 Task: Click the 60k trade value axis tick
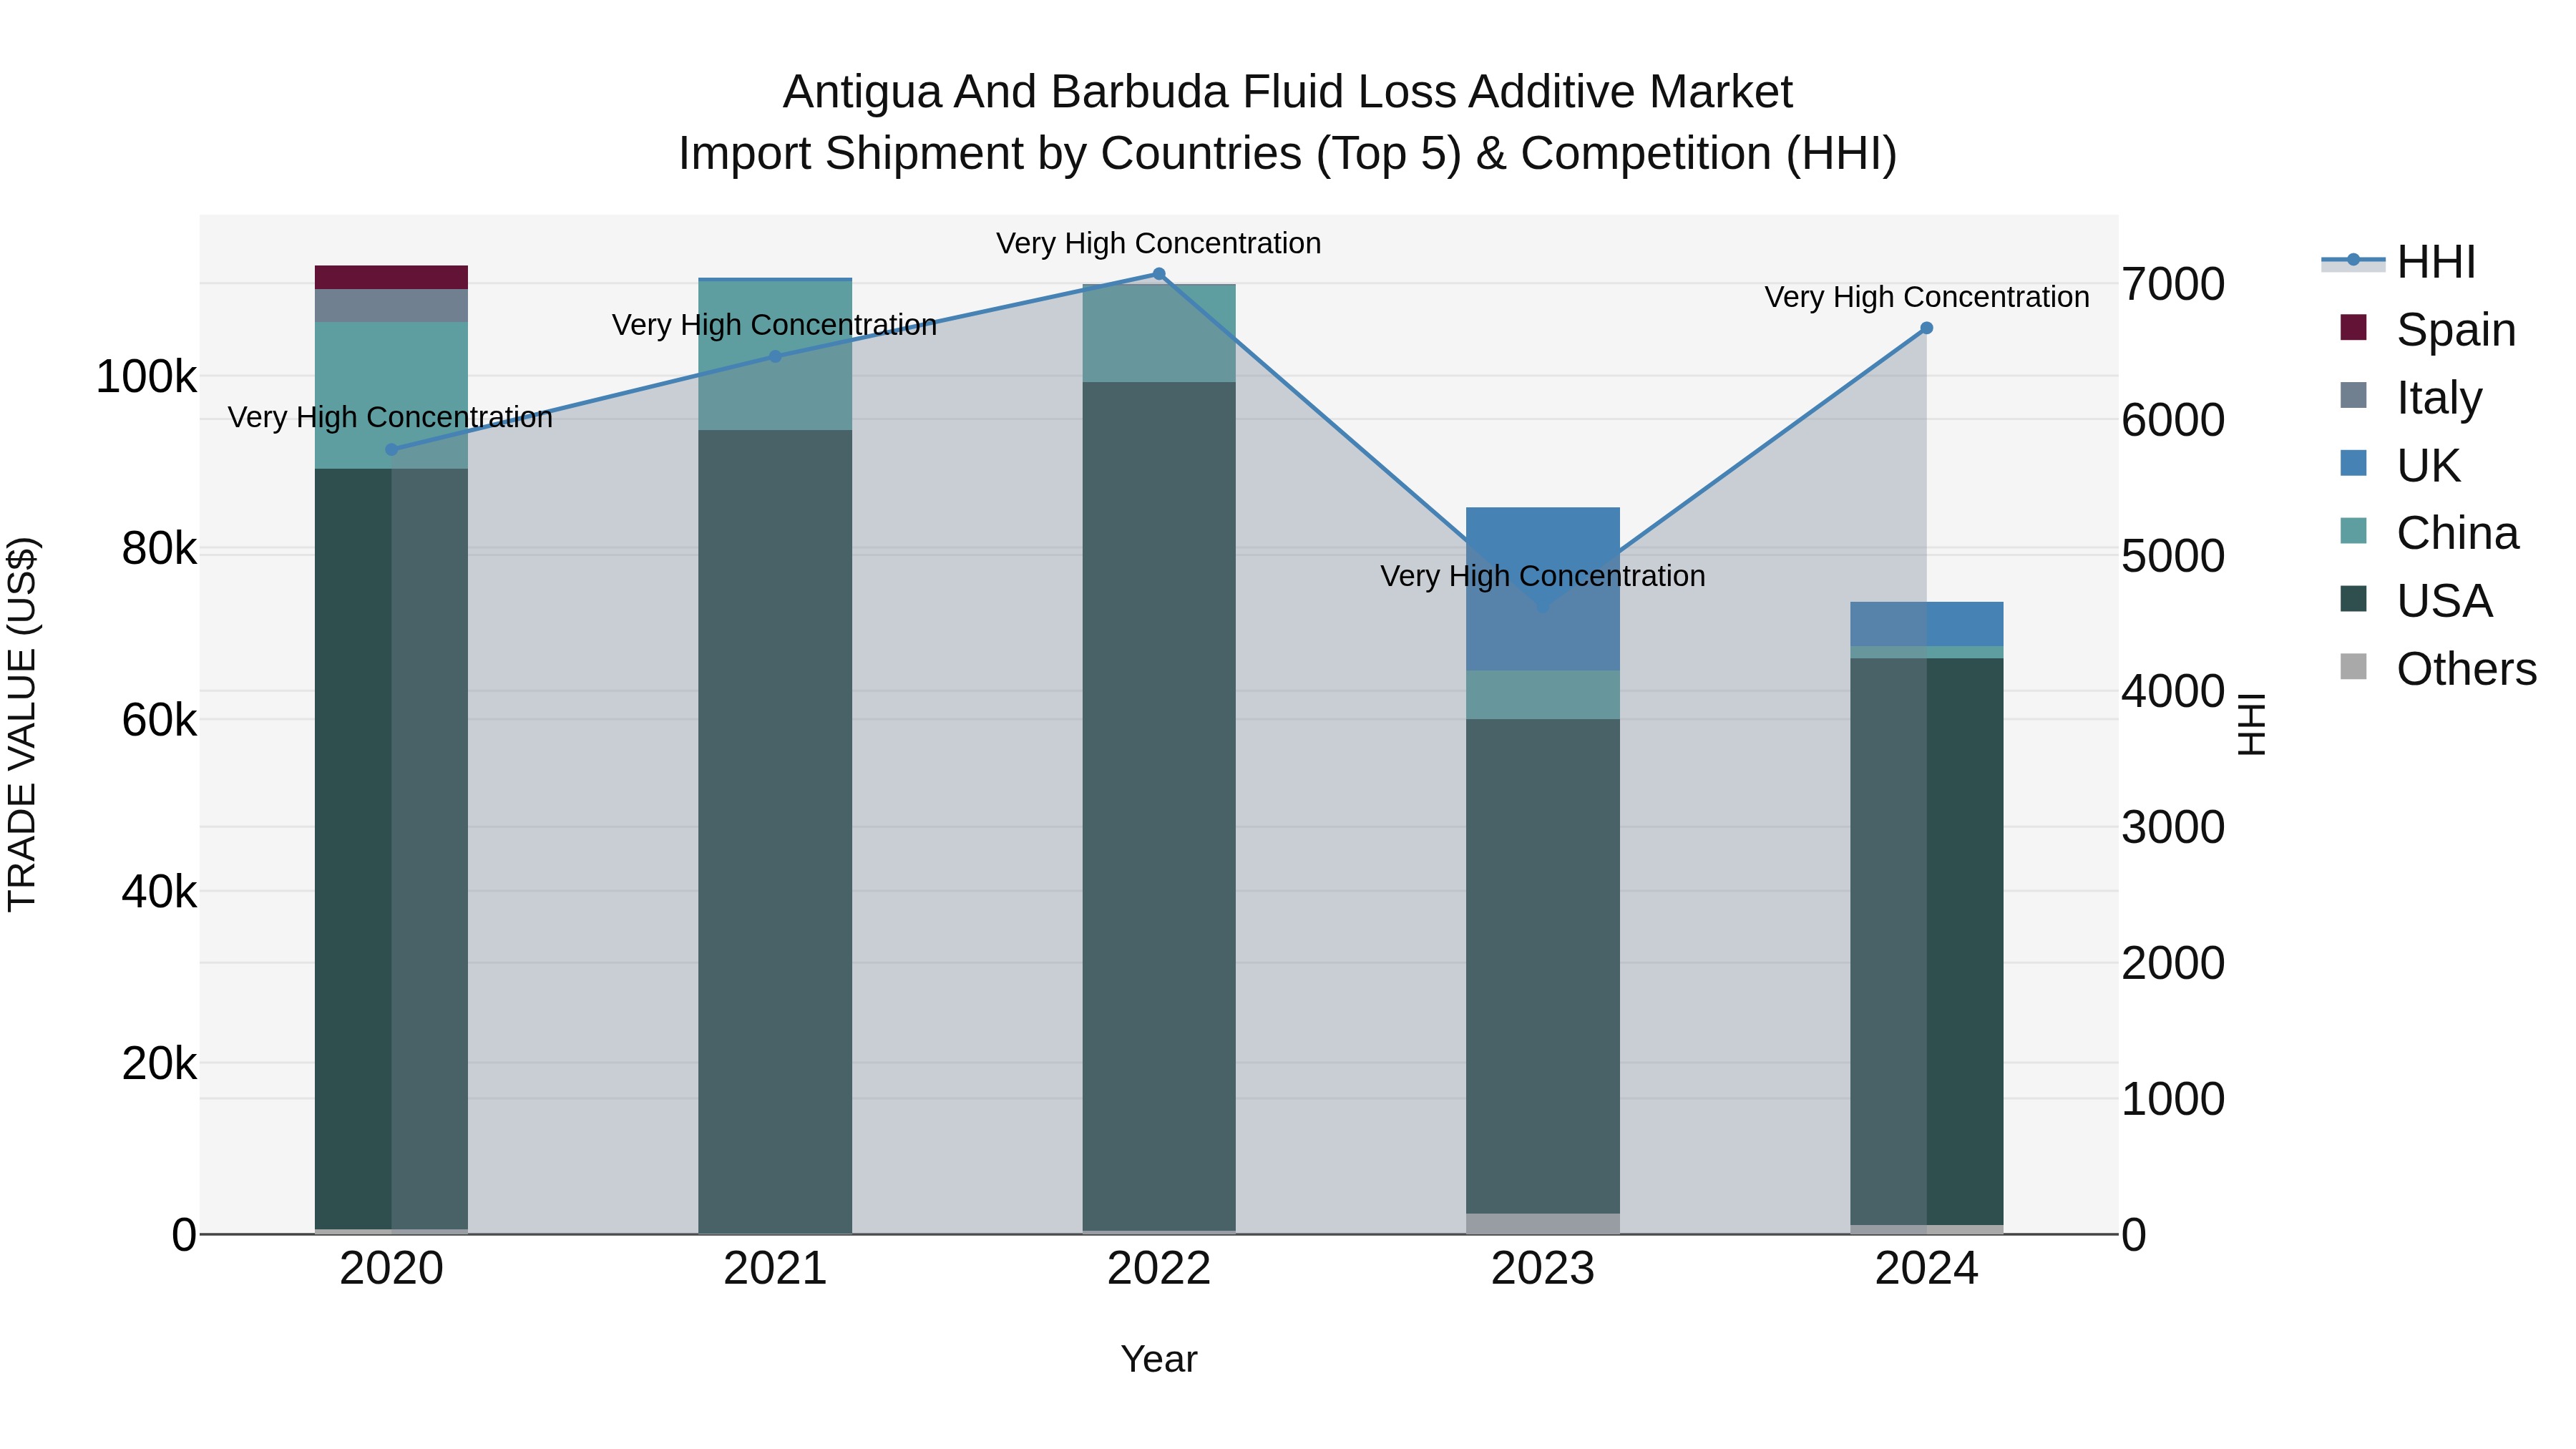tap(159, 720)
